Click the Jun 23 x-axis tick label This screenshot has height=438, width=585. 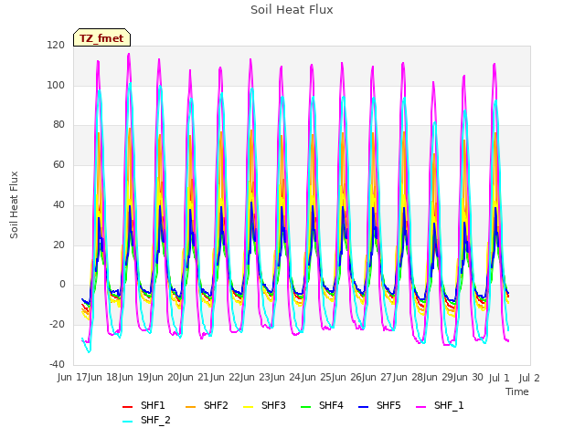(x=257, y=377)
